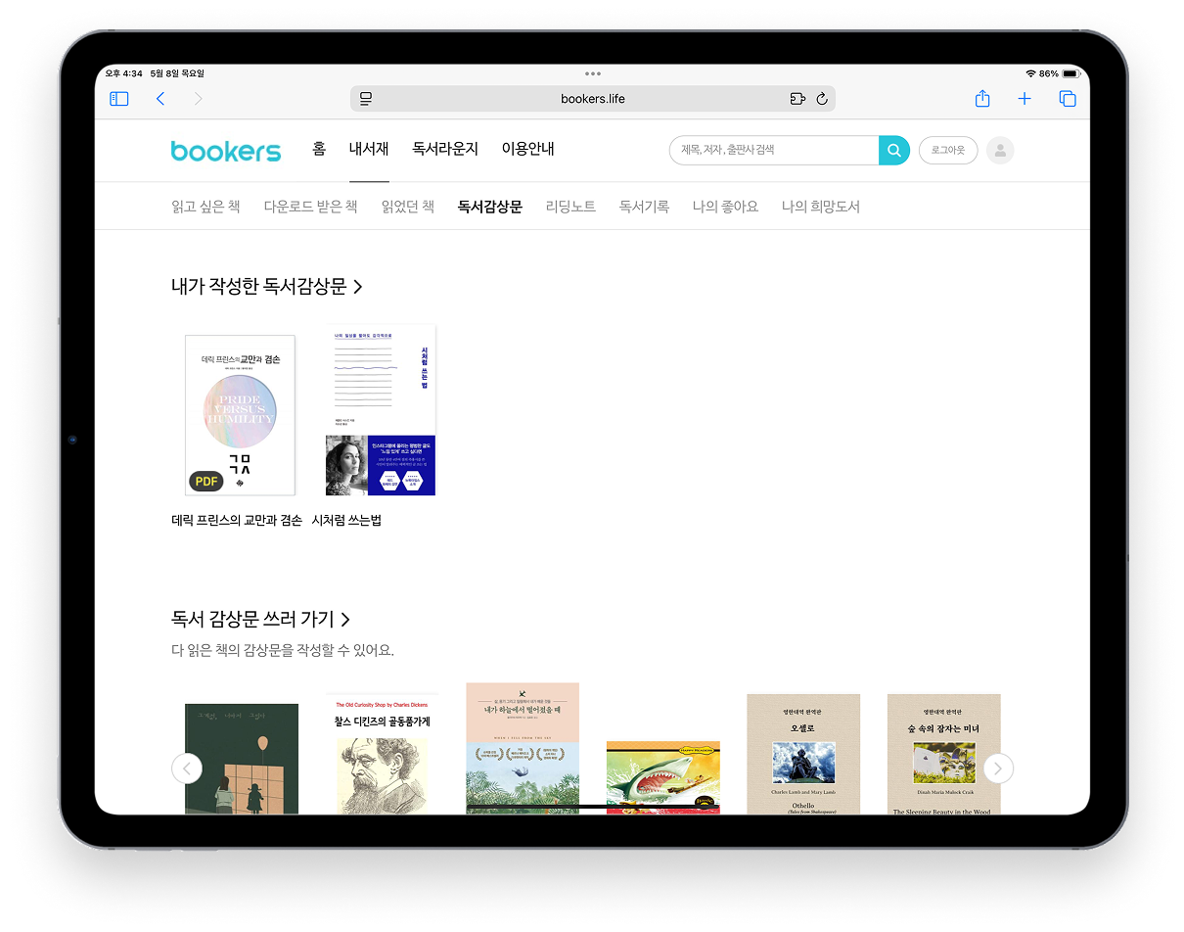This screenshot has width=1184, height=932.
Task: Click the page reader icon in address bar
Action: tap(366, 99)
